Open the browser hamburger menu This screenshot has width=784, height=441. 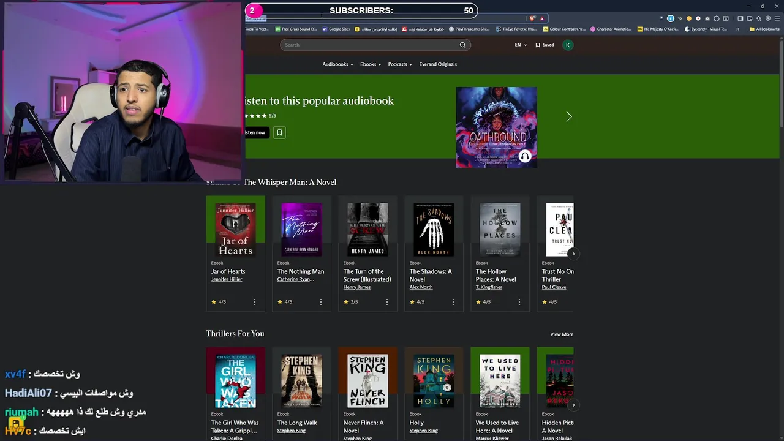[777, 18]
